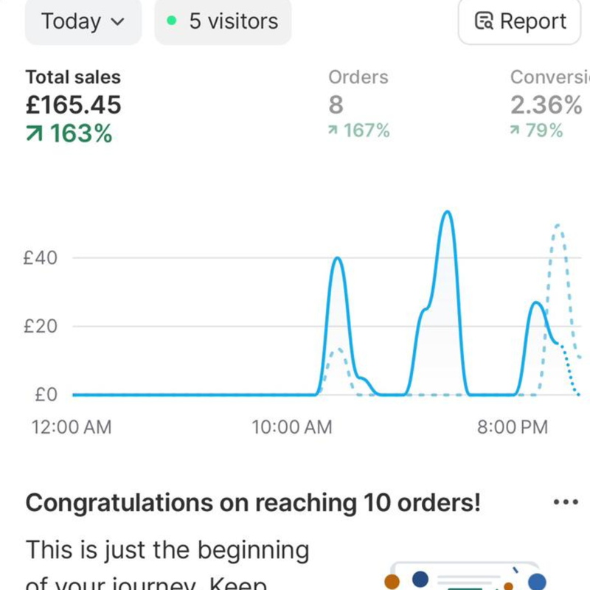590x590 pixels.
Task: Click the 10:00 AM time axis label
Action: click(x=292, y=427)
